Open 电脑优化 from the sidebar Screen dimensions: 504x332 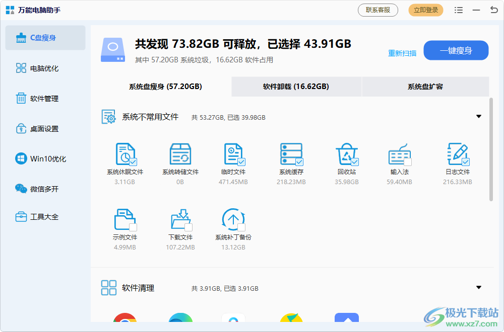point(45,68)
